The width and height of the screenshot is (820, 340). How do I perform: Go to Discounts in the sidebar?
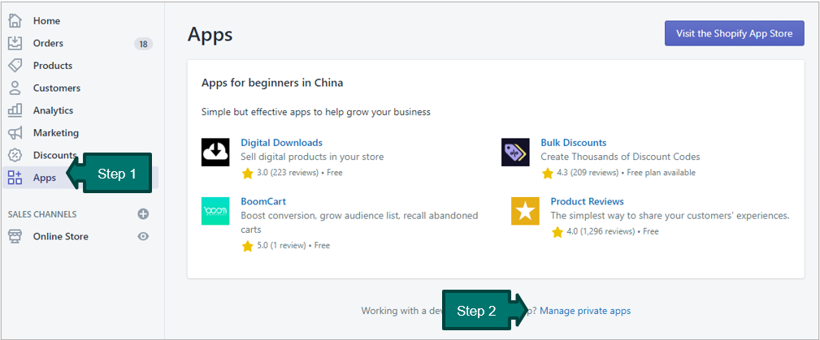coord(54,155)
